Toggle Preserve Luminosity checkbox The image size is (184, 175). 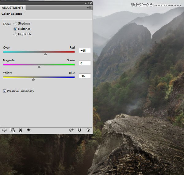(x=4, y=91)
